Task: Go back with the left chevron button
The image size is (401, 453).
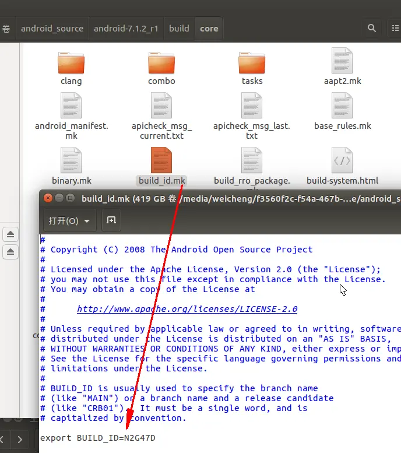Action: tap(2, 440)
